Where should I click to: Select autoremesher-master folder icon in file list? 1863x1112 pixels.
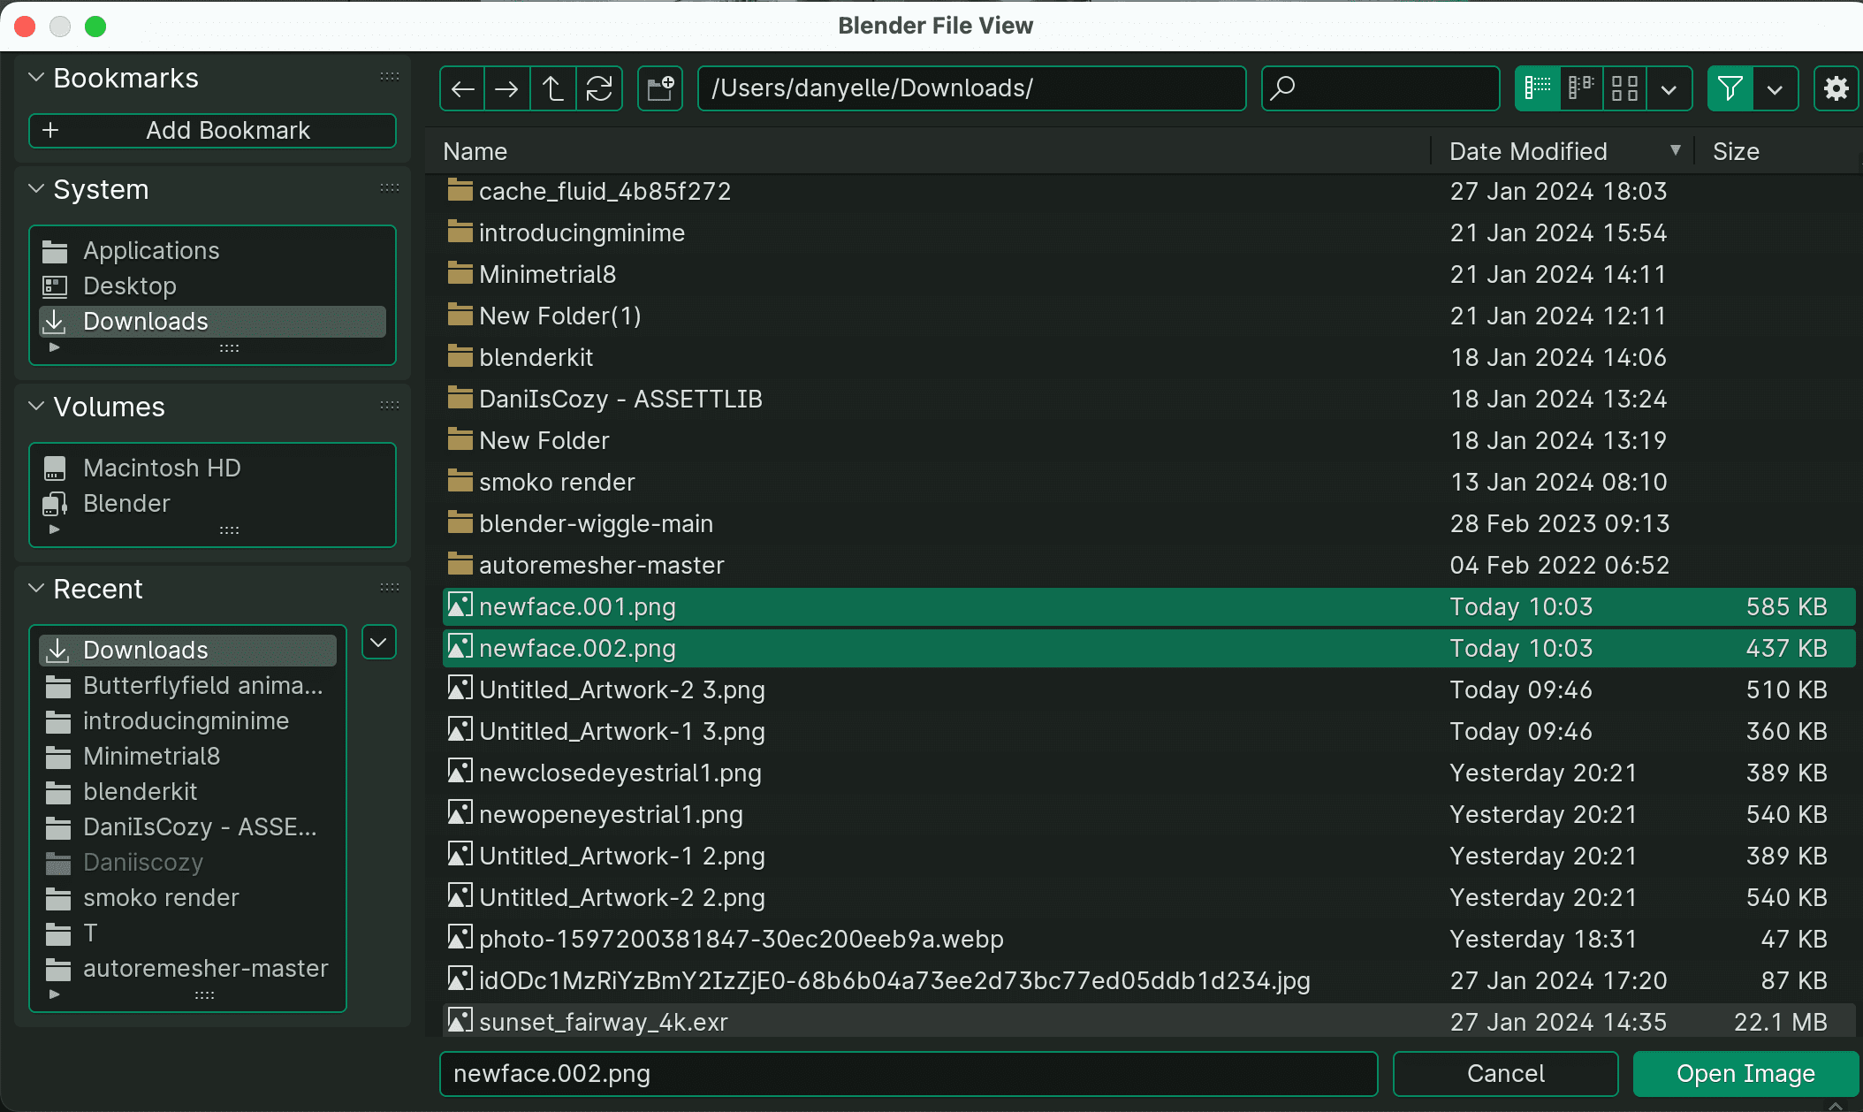[460, 564]
